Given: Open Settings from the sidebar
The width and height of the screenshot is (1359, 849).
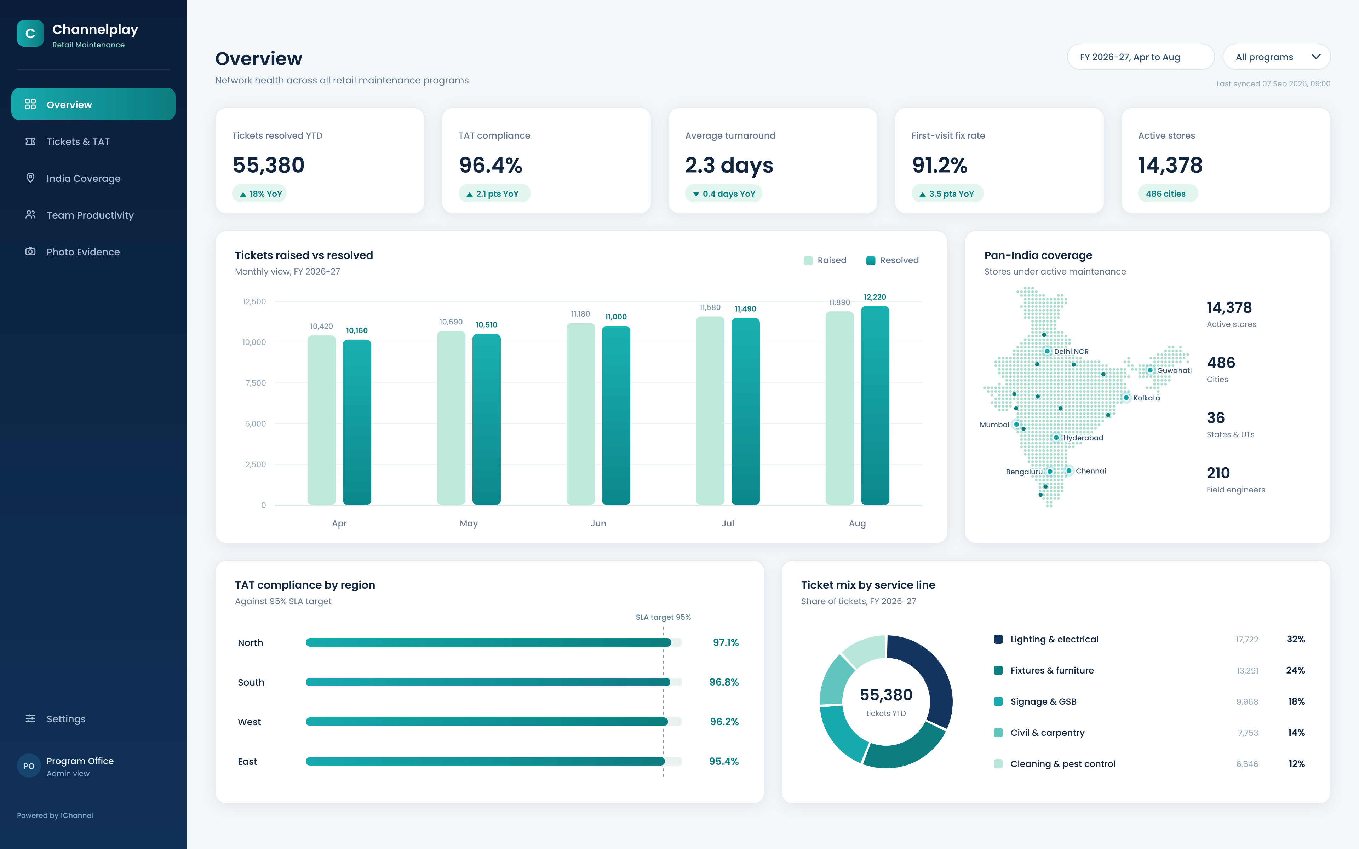Looking at the screenshot, I should pos(93,719).
